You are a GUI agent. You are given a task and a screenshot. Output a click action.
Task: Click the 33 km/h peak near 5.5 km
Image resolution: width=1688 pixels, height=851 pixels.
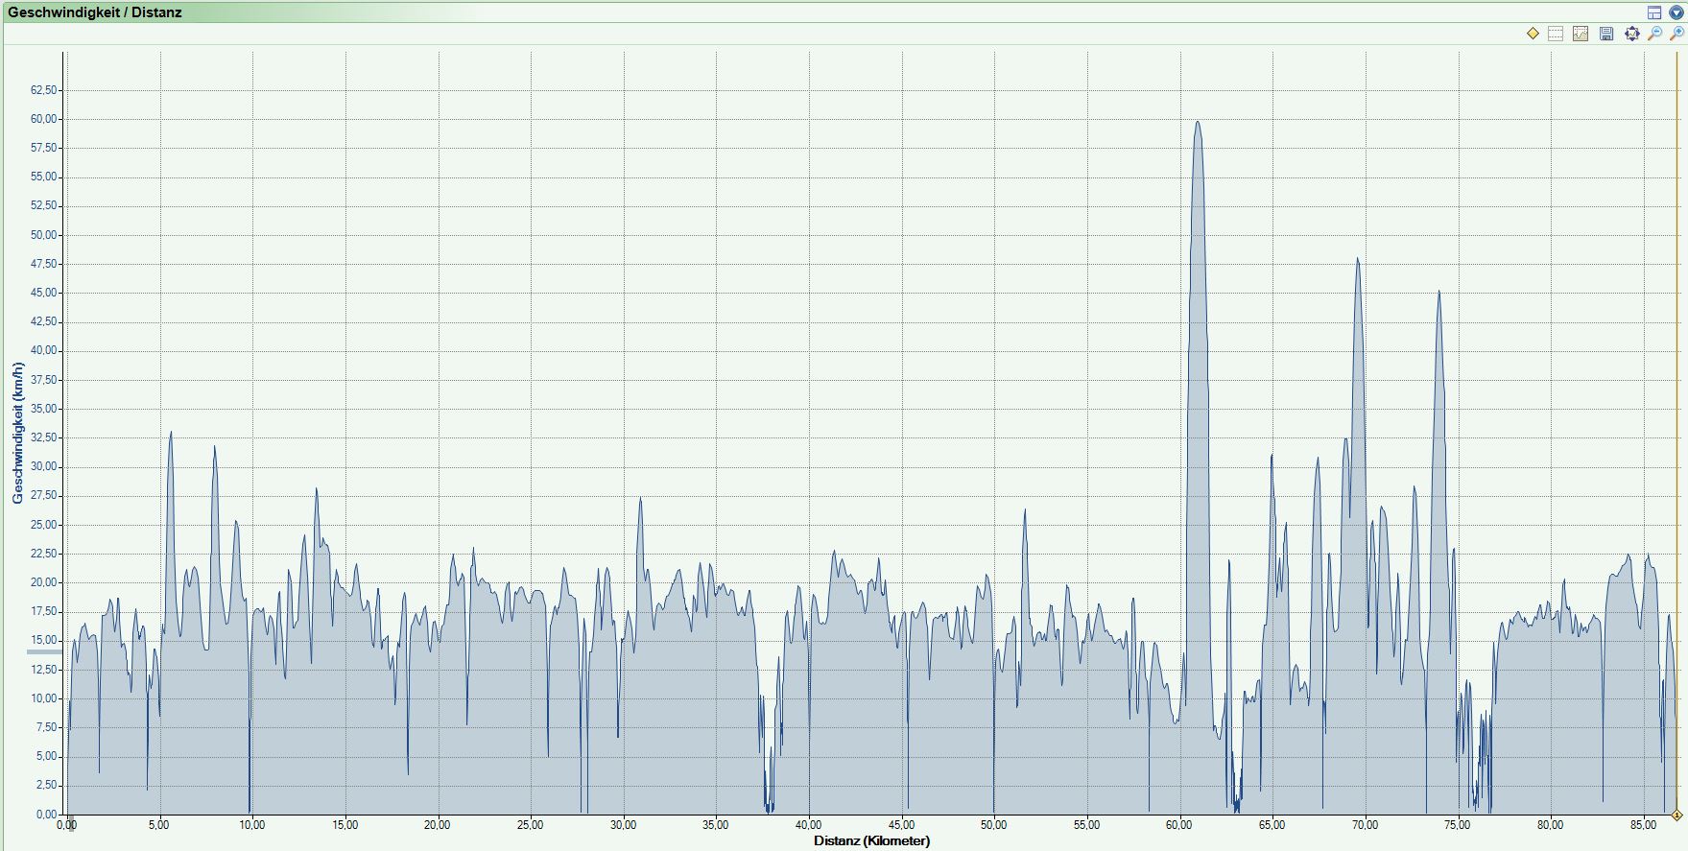[171, 434]
